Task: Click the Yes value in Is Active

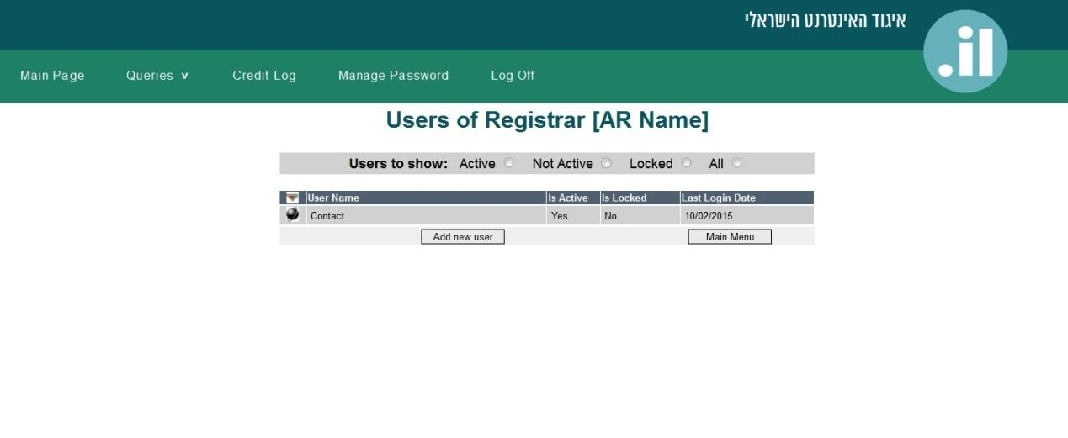Action: point(572,216)
